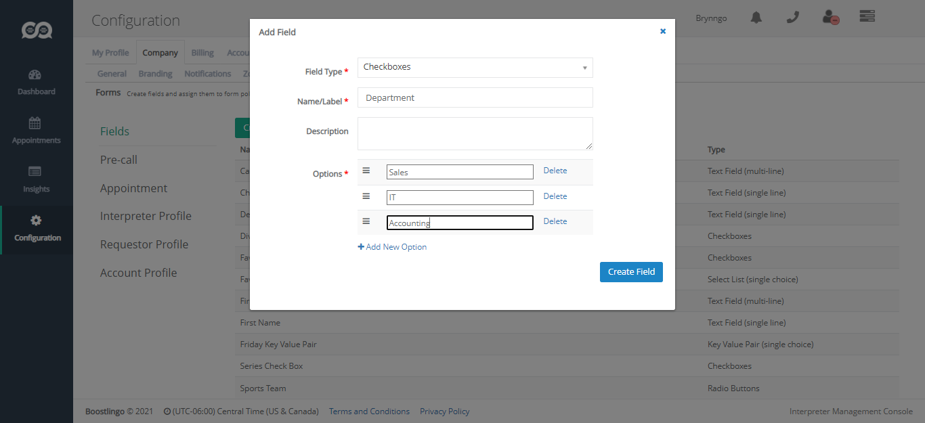Viewport: 925px width, 423px height.
Task: Open the Privacy Policy link
Action: pos(444,411)
